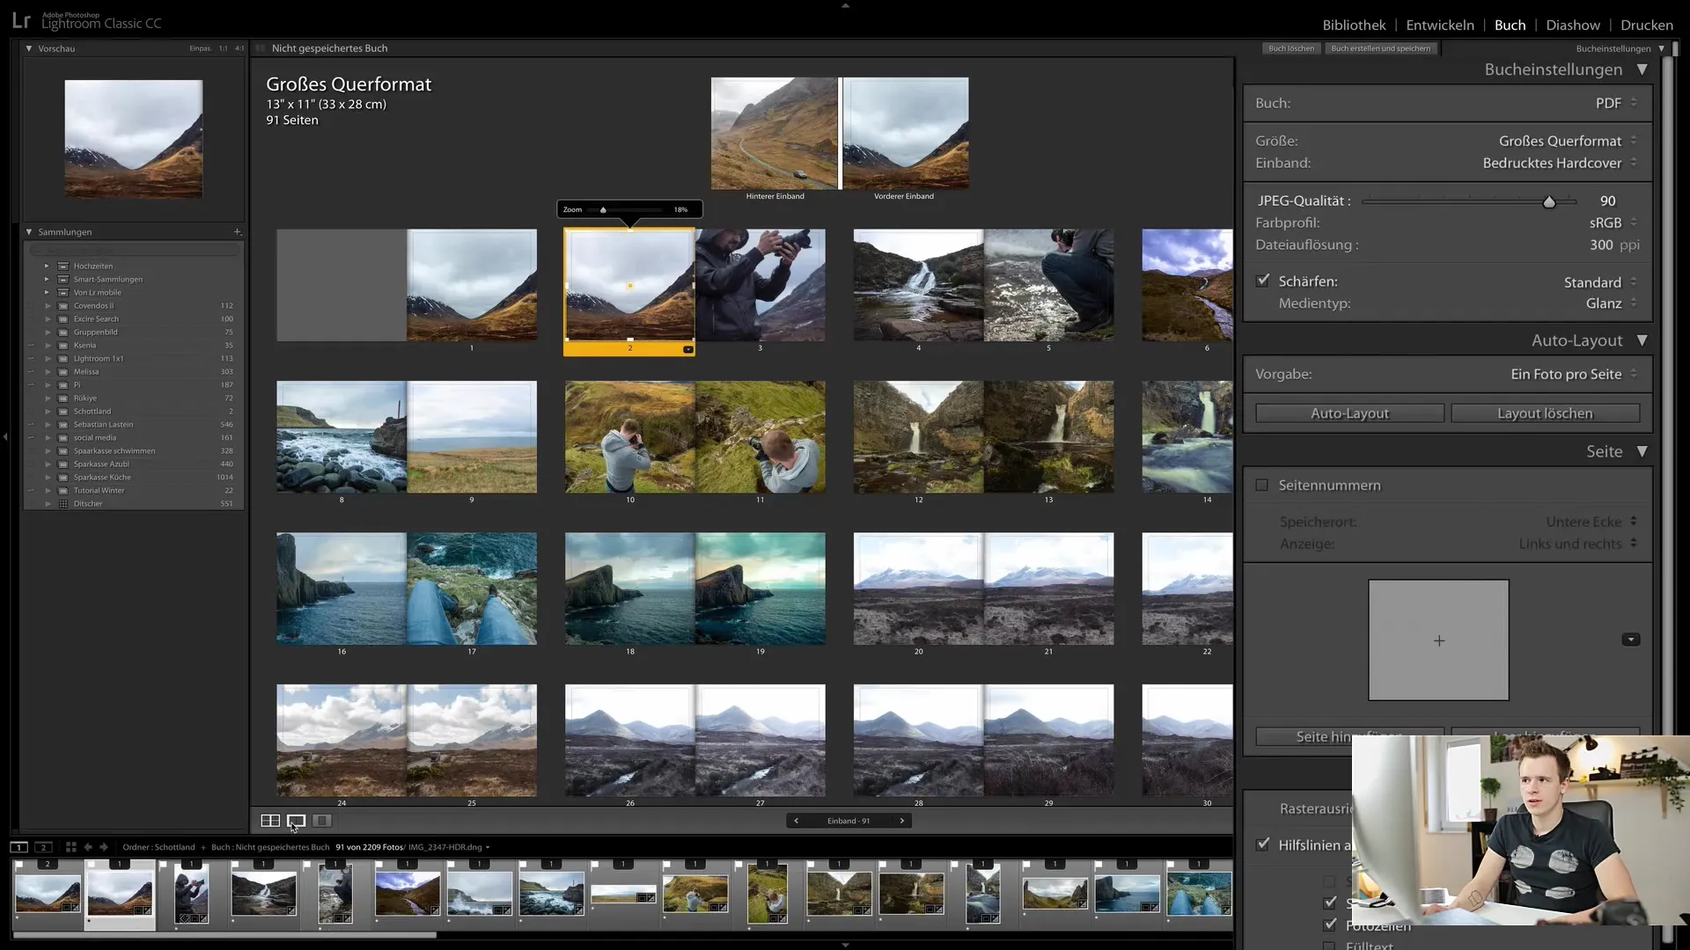
Task: Switch to Diashow module
Action: pyautogui.click(x=1573, y=25)
